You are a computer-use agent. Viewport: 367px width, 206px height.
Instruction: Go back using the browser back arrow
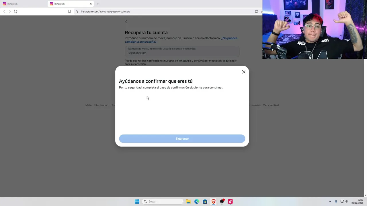coord(4,11)
